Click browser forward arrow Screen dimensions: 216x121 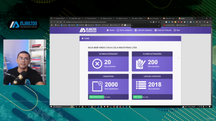click(x=55, y=22)
